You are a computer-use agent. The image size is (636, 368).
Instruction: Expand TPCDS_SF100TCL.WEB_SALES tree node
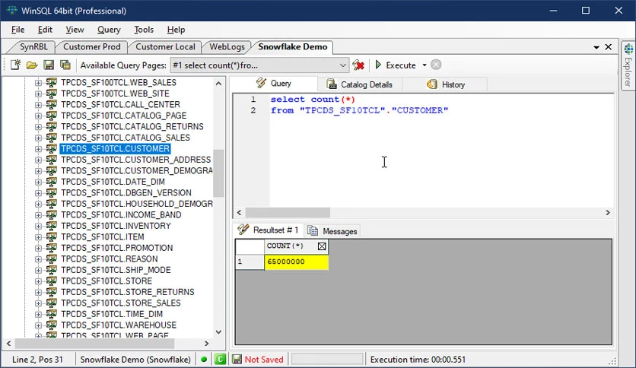pos(38,83)
